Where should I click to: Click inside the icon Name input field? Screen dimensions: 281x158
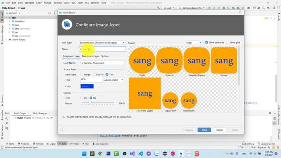click(x=102, y=49)
